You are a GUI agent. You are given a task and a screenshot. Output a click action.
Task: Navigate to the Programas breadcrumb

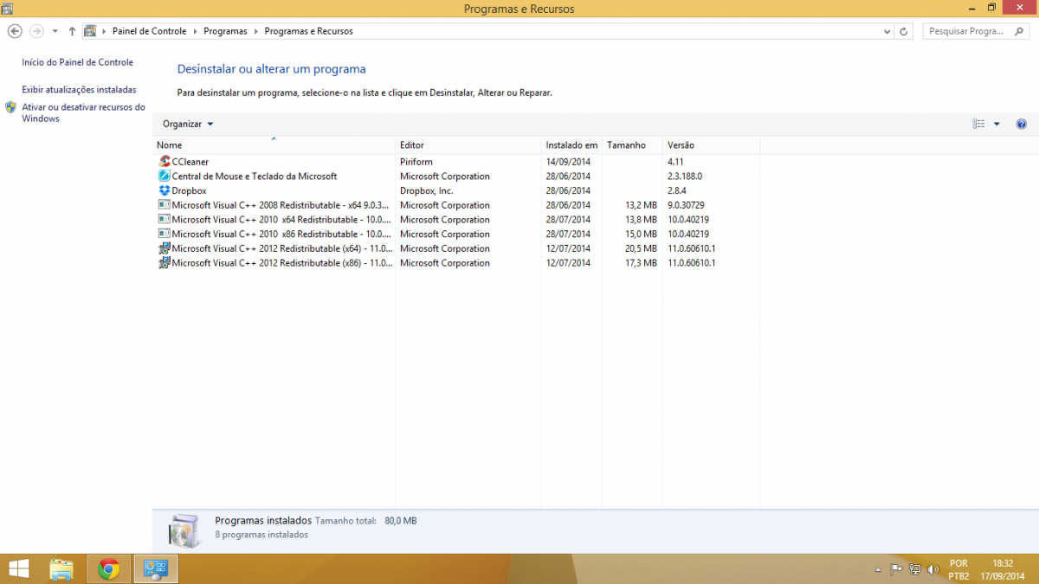point(225,31)
